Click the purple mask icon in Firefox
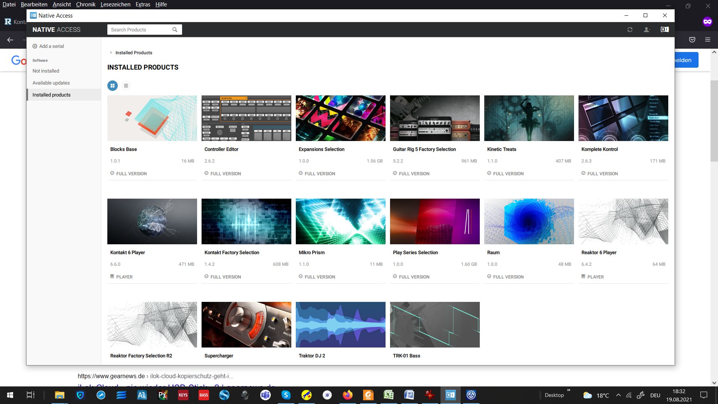The height and width of the screenshot is (404, 718). (x=707, y=22)
